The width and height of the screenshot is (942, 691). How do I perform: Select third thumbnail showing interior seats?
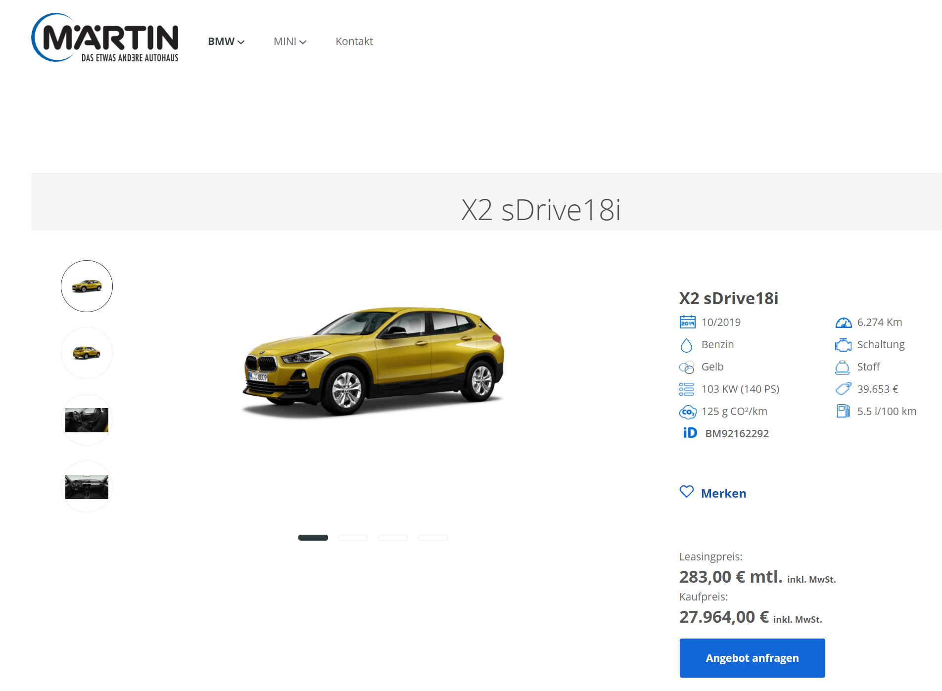(87, 419)
